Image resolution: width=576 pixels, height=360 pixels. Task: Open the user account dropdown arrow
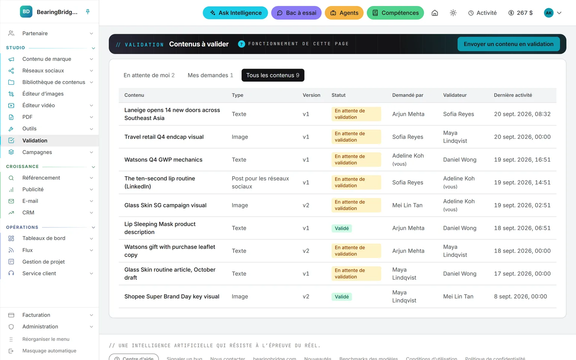coord(559,13)
